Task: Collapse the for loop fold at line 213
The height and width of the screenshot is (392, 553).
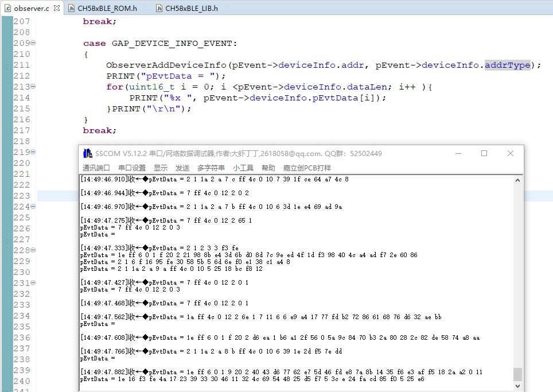Action: 33,87
